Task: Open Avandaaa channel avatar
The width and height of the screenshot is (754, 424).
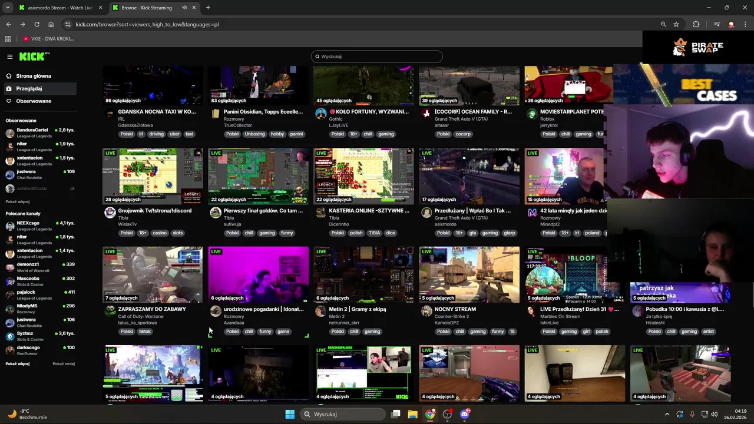Action: (216, 312)
